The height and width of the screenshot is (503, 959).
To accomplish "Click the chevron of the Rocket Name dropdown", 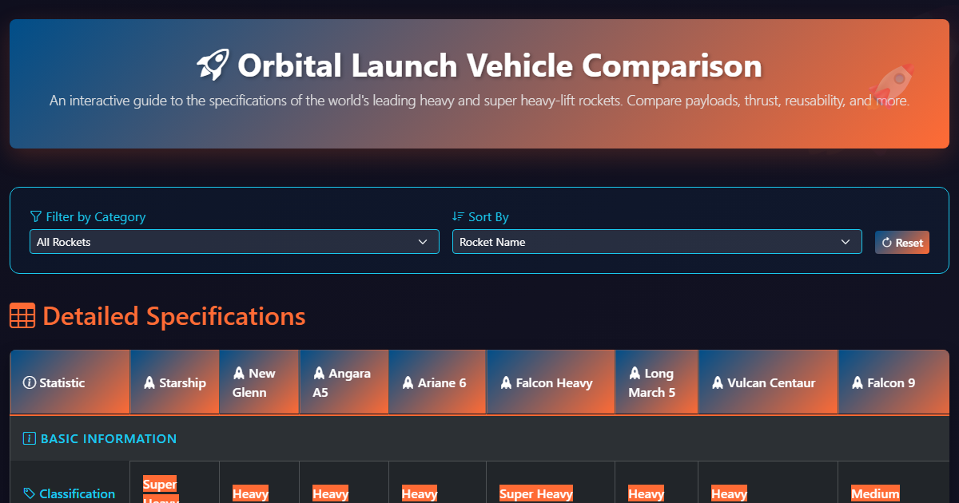I will click(846, 242).
